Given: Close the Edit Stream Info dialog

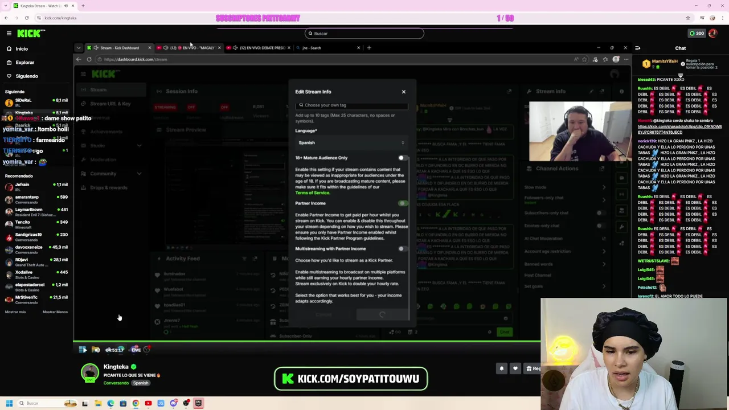Looking at the screenshot, I should pos(404,92).
